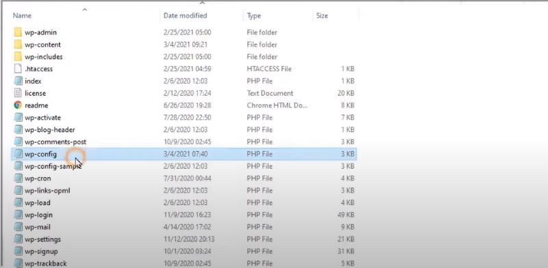Click the 21 KB size cell
548x268 pixels.
(x=346, y=239)
